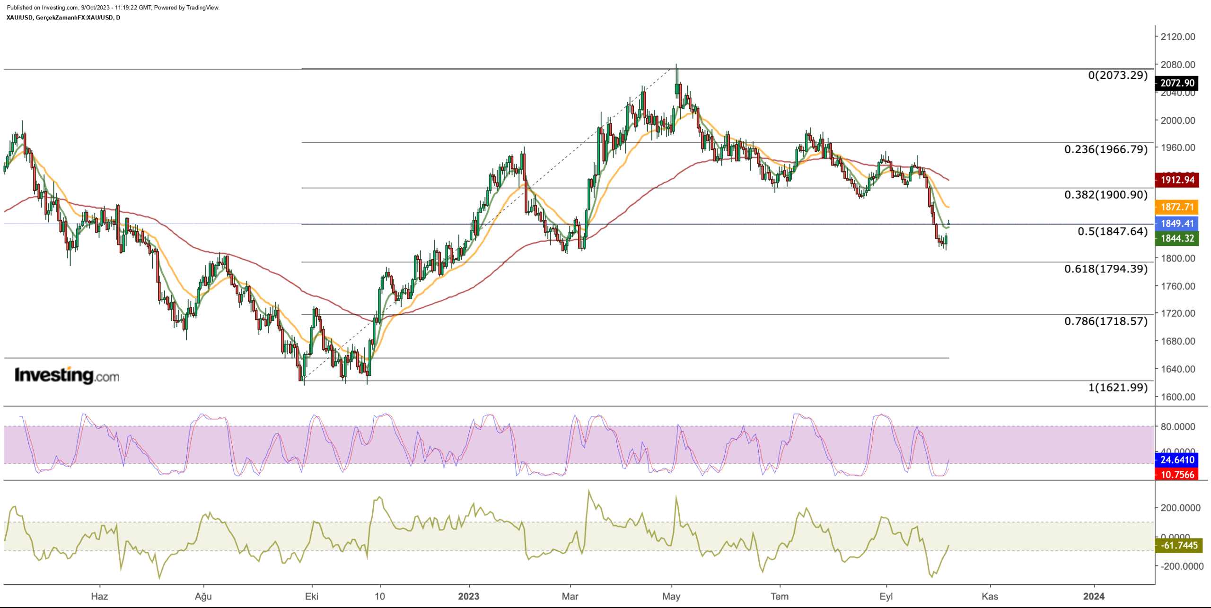Click the 1720.00 price axis tick

pos(1178,313)
